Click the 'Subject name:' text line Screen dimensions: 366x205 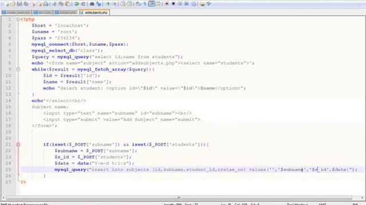(x=50, y=107)
